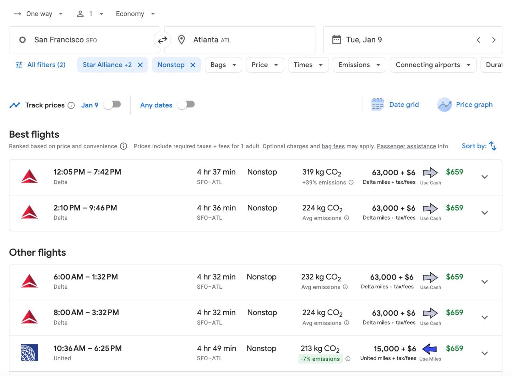Image resolution: width=512 pixels, height=376 pixels.
Task: Open the Price graph icon
Action: pyautogui.click(x=444, y=105)
